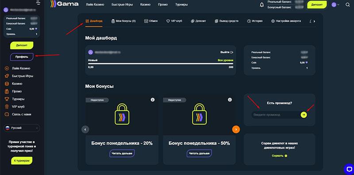Collapse the sidebar with the hamburger icon
This screenshot has width=354, height=175.
pyautogui.click(x=38, y=3)
